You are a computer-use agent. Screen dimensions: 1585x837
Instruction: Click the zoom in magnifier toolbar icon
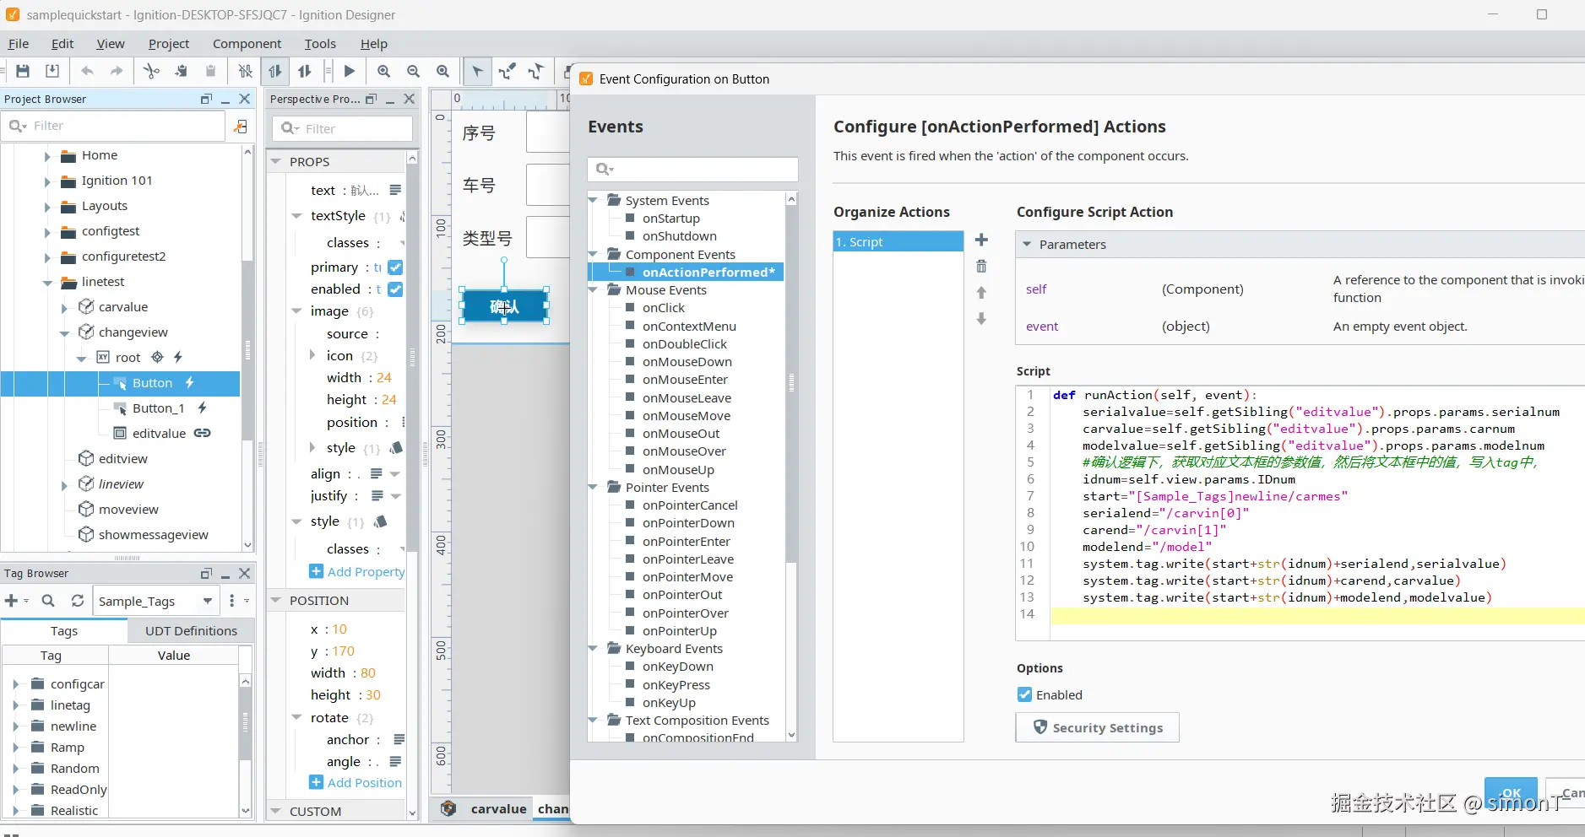coord(383,72)
